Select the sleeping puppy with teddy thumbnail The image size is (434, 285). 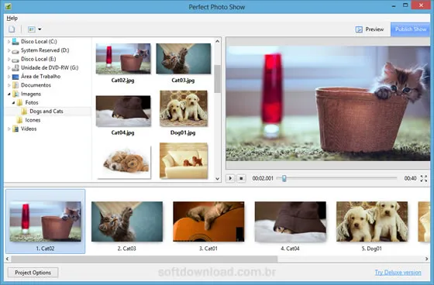coord(124,162)
